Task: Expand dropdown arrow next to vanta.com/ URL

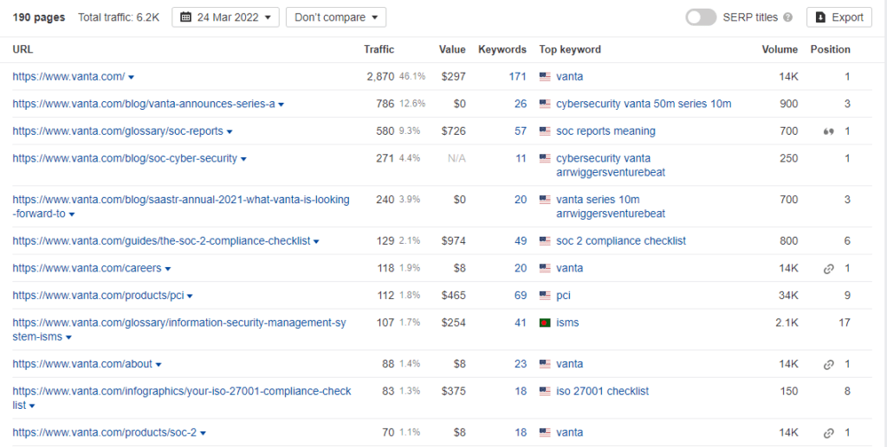Action: click(x=132, y=77)
